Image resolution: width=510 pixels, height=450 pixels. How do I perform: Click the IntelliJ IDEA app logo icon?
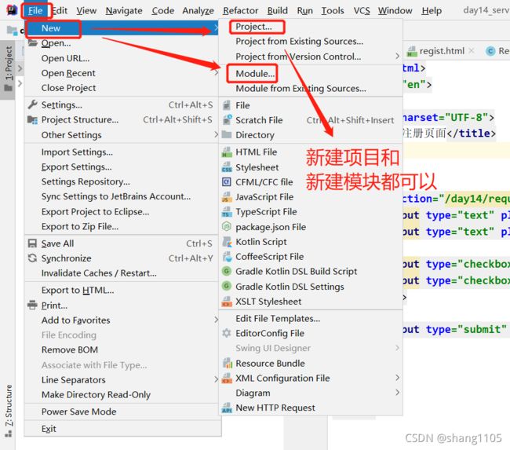coord(12,10)
